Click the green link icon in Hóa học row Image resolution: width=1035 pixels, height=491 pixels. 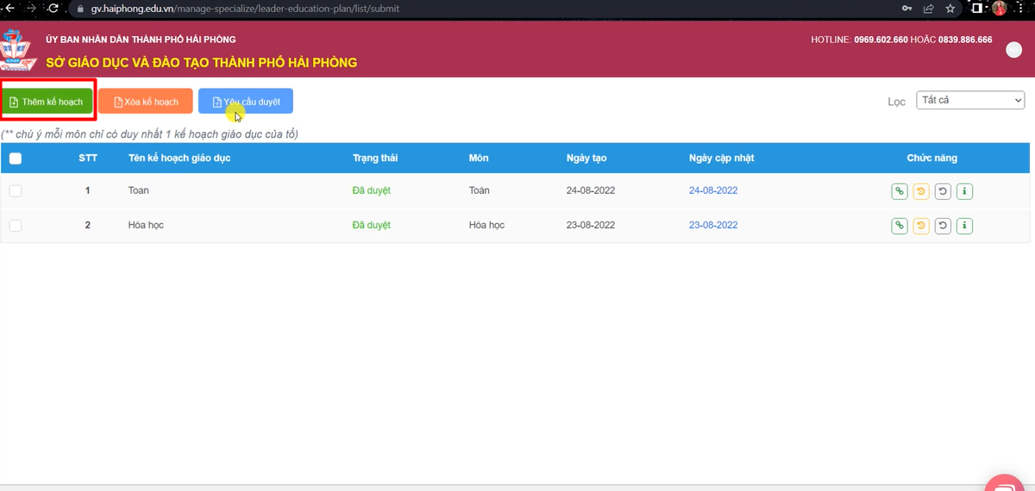[899, 226]
